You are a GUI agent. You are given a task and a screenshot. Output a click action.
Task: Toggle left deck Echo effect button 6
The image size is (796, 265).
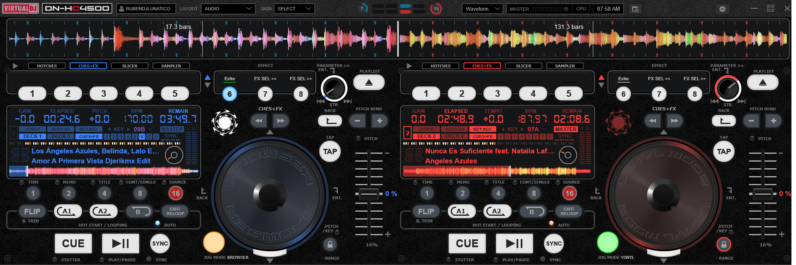click(230, 94)
